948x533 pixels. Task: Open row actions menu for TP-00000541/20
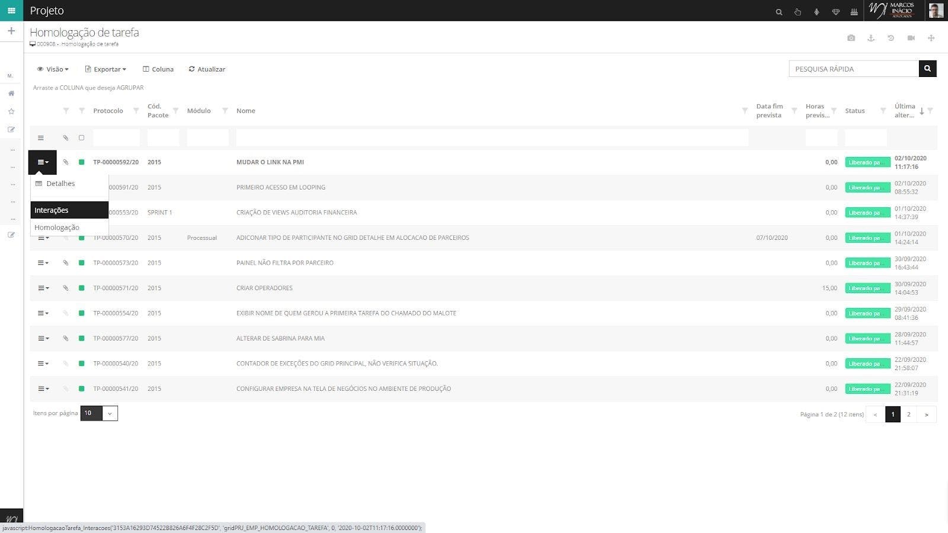[x=43, y=389]
